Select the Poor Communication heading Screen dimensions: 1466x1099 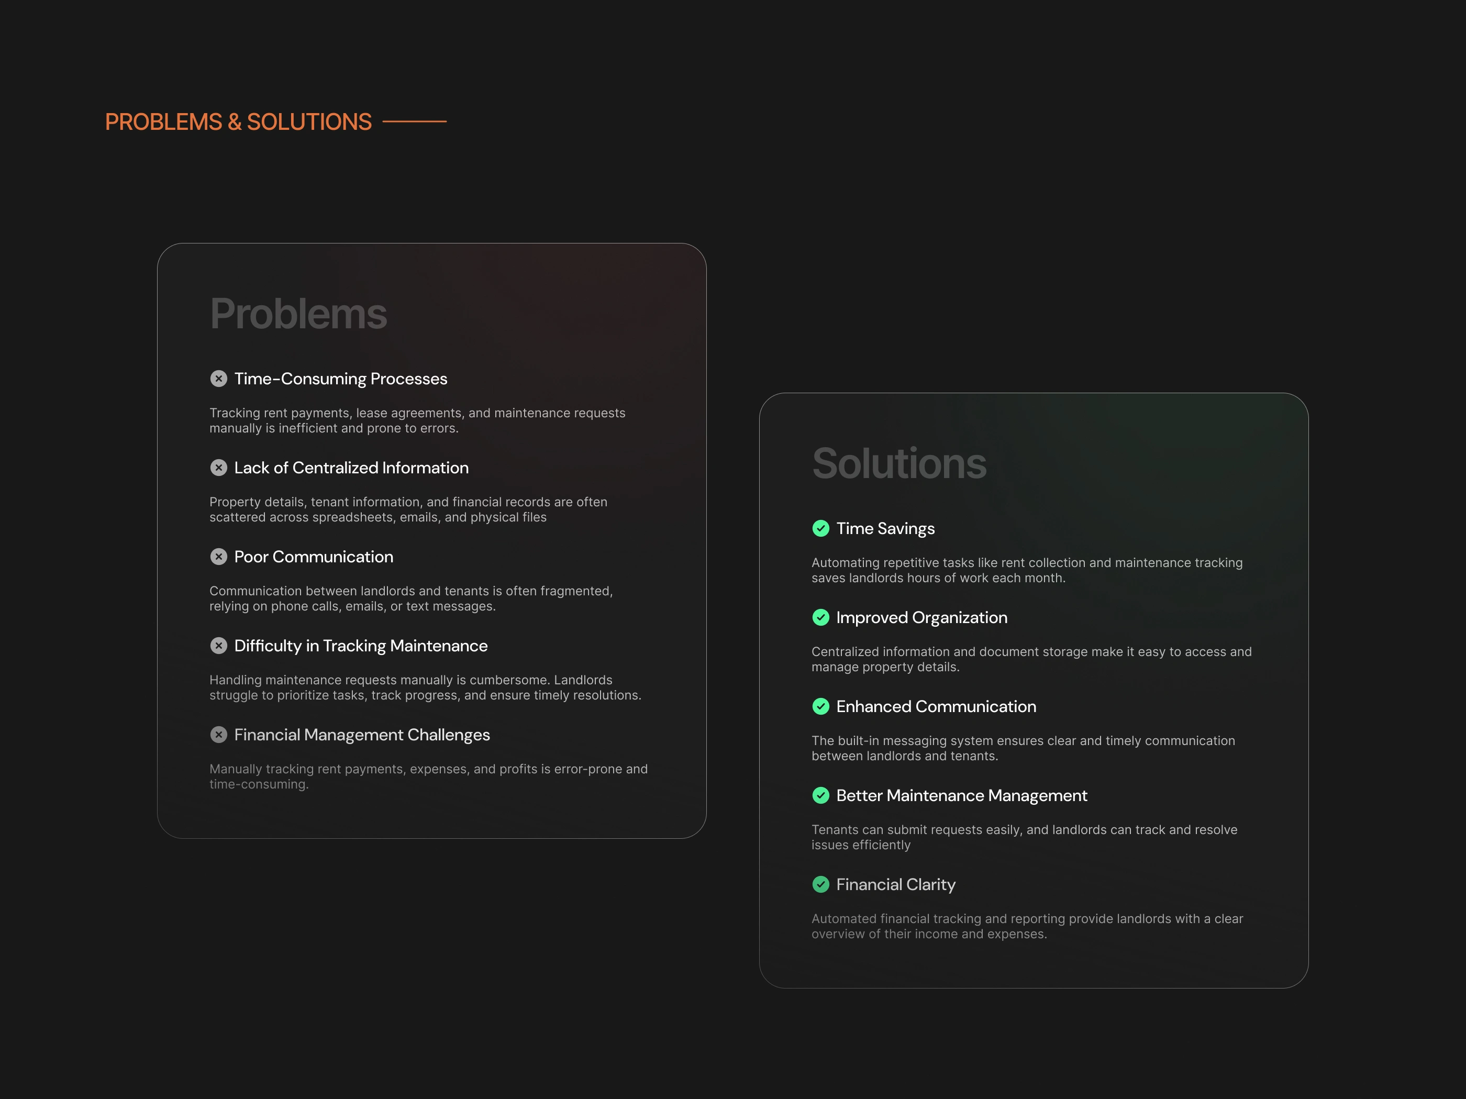[x=314, y=557]
